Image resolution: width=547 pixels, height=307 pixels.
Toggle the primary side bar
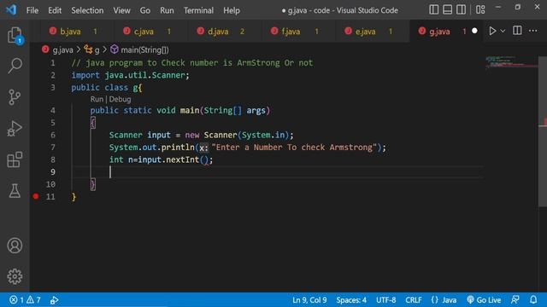click(x=433, y=9)
